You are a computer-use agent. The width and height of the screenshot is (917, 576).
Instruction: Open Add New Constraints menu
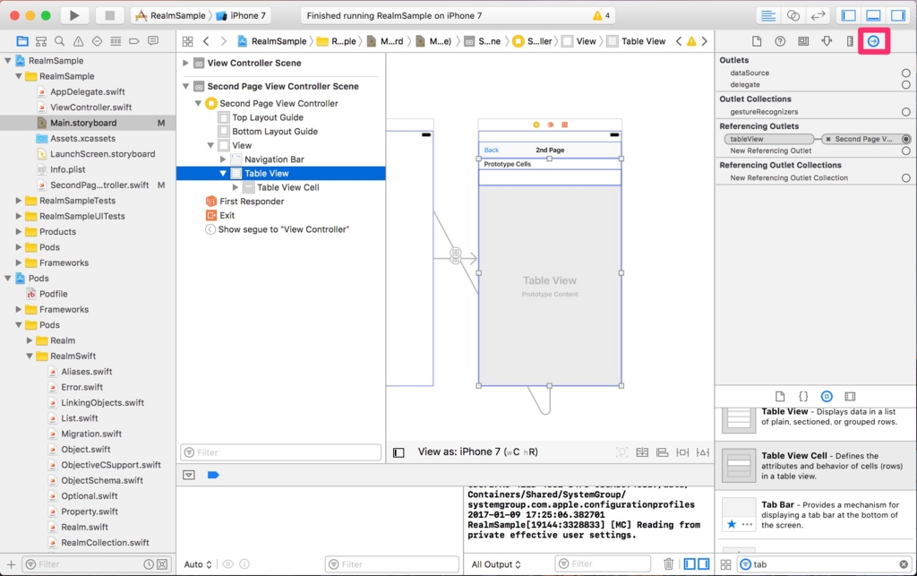682,452
